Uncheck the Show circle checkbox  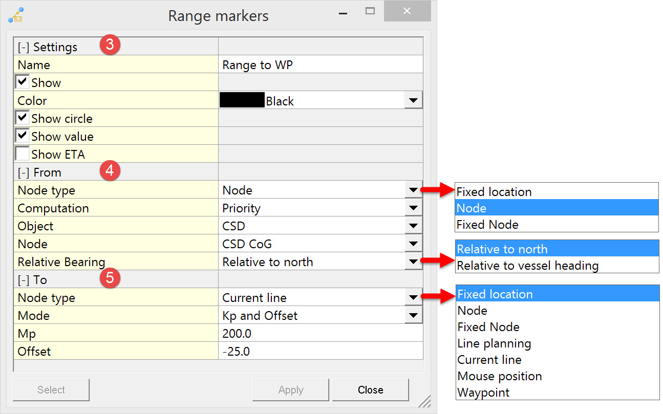23,118
